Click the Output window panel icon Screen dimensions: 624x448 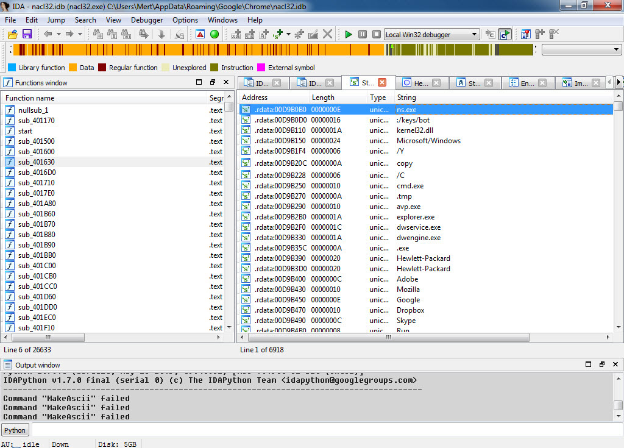pos(8,364)
